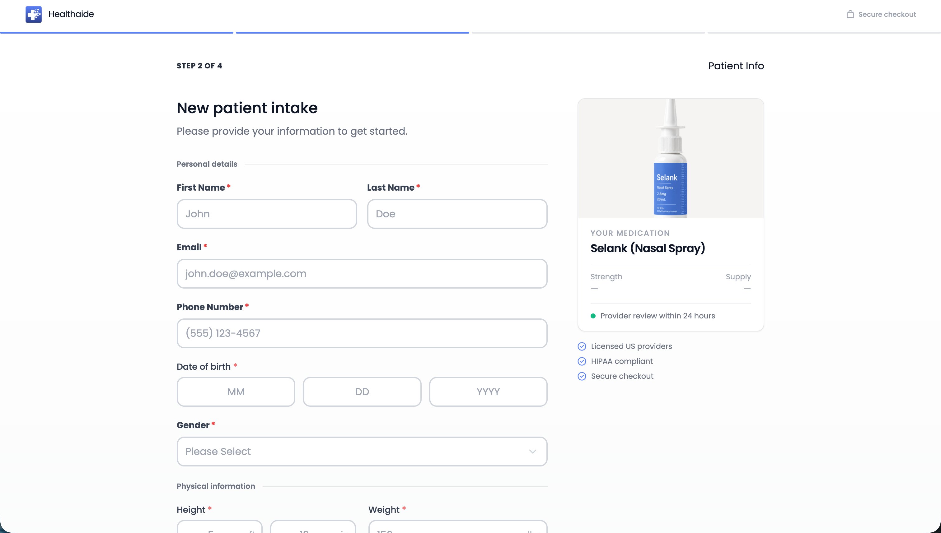Click the Weight field label
941x533 pixels.
click(x=384, y=510)
